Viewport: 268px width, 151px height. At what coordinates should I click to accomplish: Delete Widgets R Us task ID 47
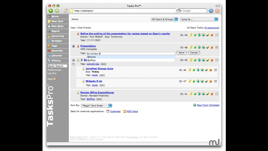tap(211, 81)
